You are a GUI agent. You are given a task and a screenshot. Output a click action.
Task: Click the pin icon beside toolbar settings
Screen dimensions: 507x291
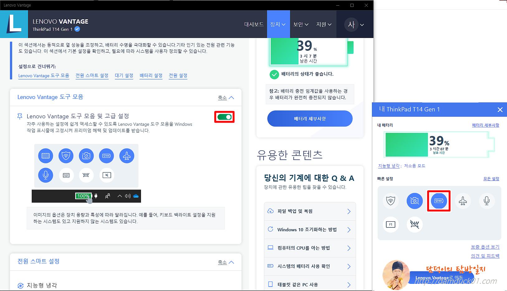[x=20, y=116]
